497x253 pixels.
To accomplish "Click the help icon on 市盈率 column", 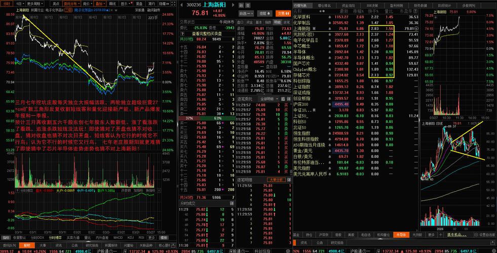I will (x=415, y=11).
